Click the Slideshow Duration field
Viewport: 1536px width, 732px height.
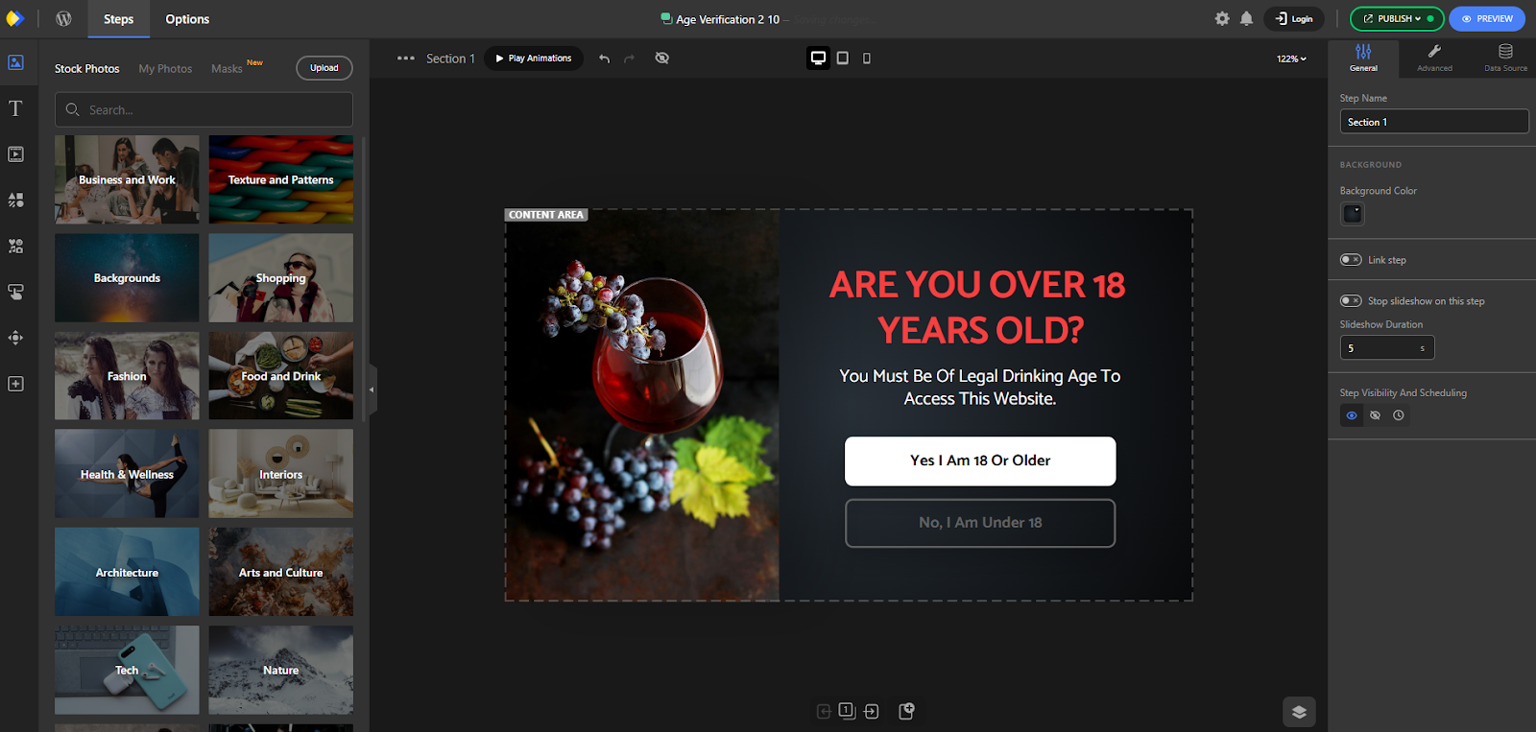tap(1387, 348)
